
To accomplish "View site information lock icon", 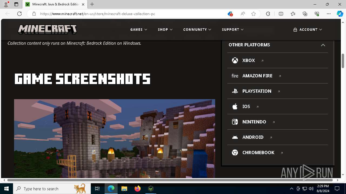I will [34, 14].
